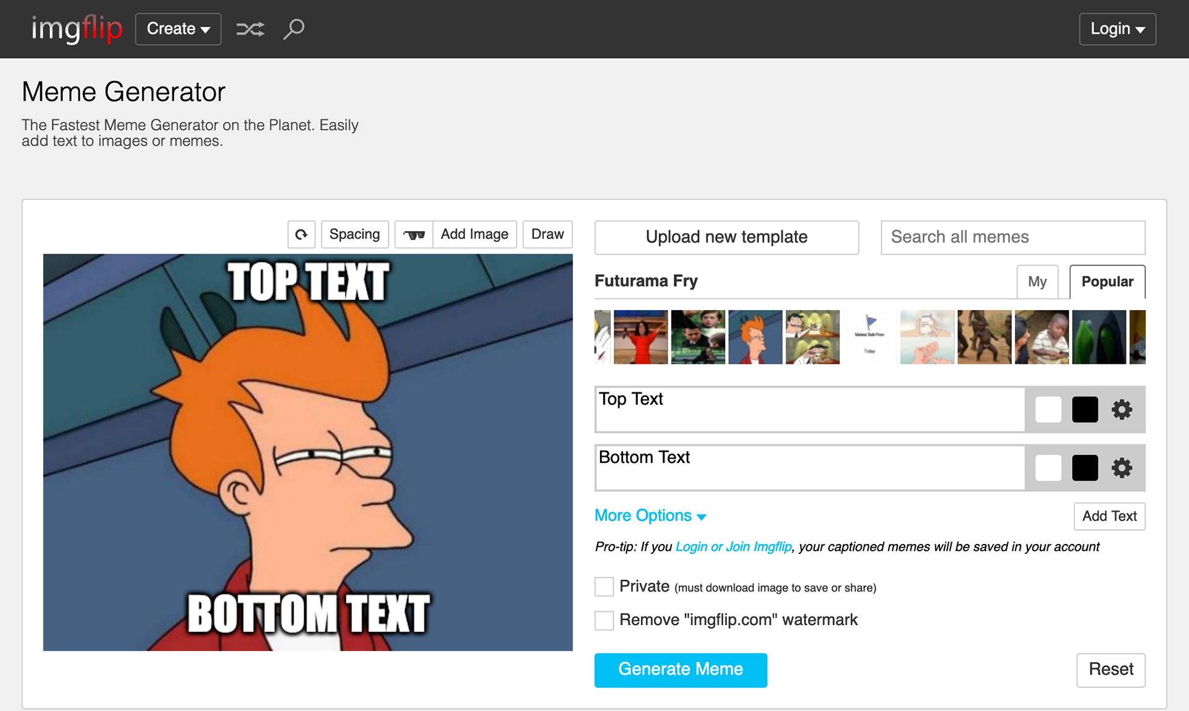This screenshot has height=711, width=1189.
Task: Select the man in suit template thumbnail
Action: [698, 337]
